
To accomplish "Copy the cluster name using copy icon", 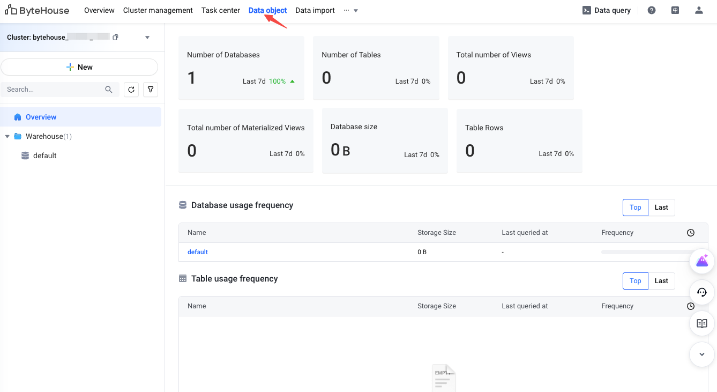I will click(115, 38).
